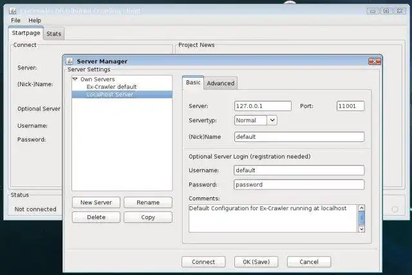Open the Servertyp dropdown arrow

tap(272, 120)
